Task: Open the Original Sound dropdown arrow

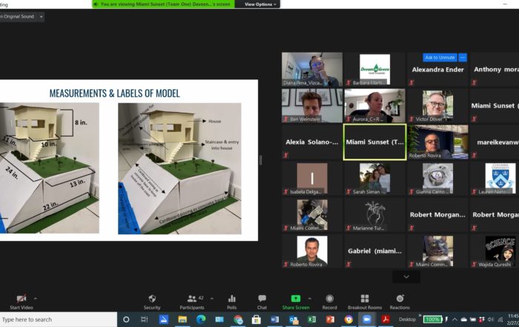Action: click(41, 16)
